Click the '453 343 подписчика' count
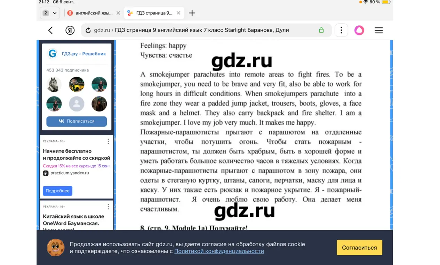Image resolution: width=440 pixels, height=265 pixels. point(67,70)
